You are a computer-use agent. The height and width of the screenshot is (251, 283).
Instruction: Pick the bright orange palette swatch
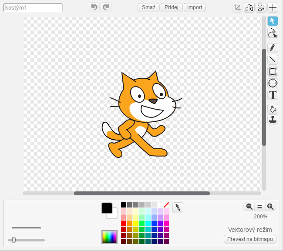click(130, 223)
